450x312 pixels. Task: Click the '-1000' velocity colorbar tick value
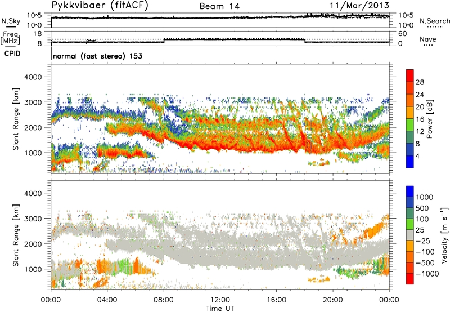[427, 274]
